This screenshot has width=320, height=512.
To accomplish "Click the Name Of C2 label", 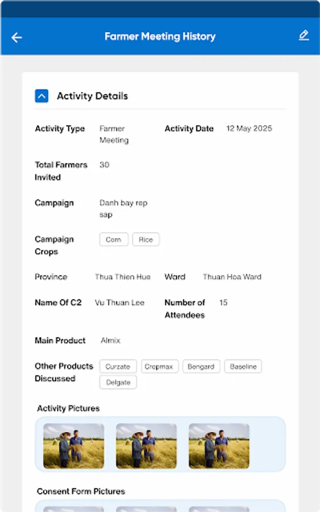I will click(x=58, y=303).
